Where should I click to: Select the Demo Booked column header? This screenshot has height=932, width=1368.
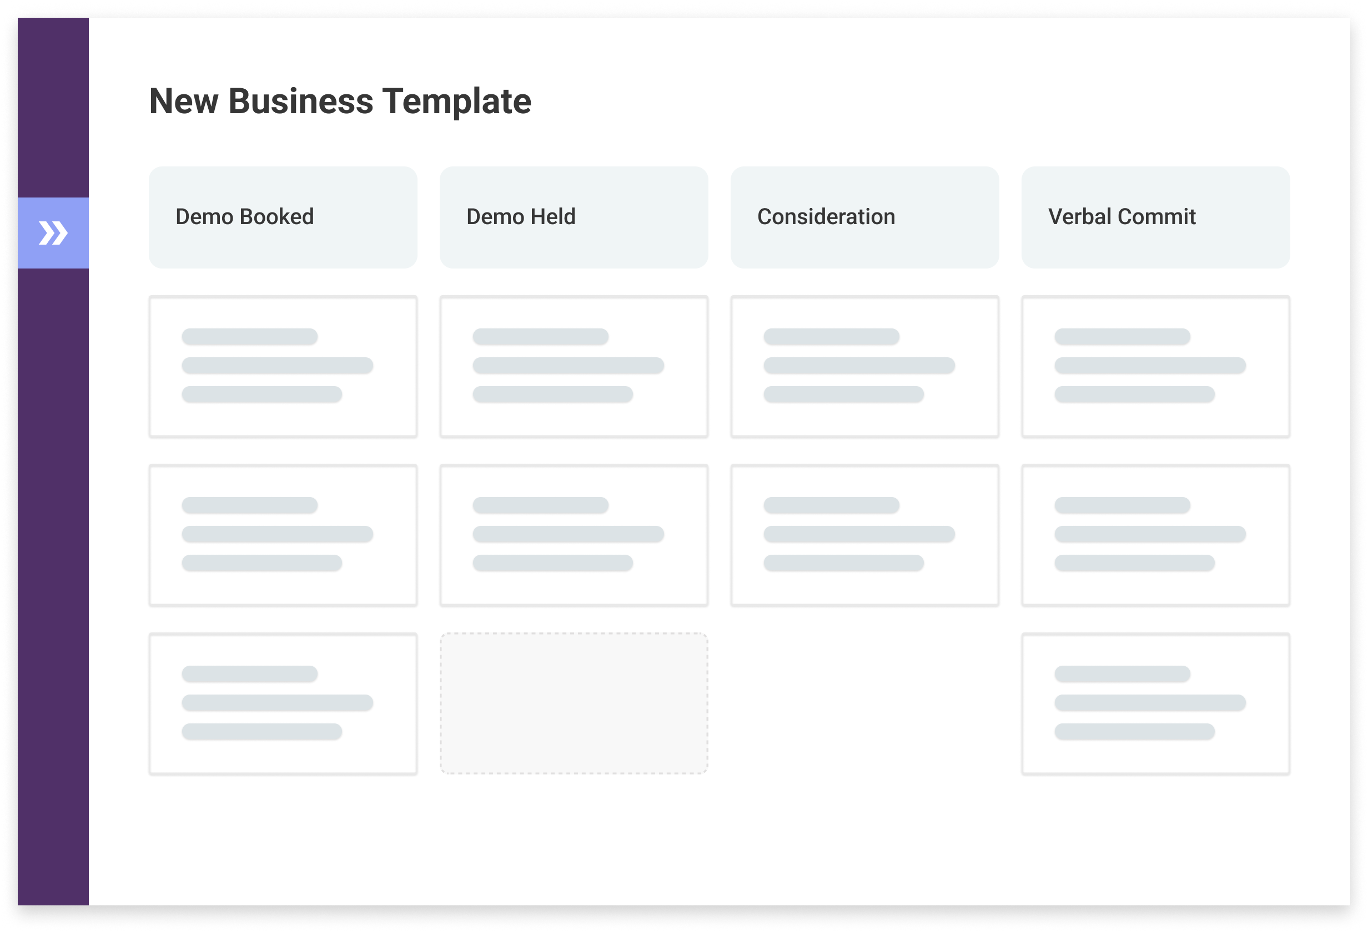click(x=283, y=217)
